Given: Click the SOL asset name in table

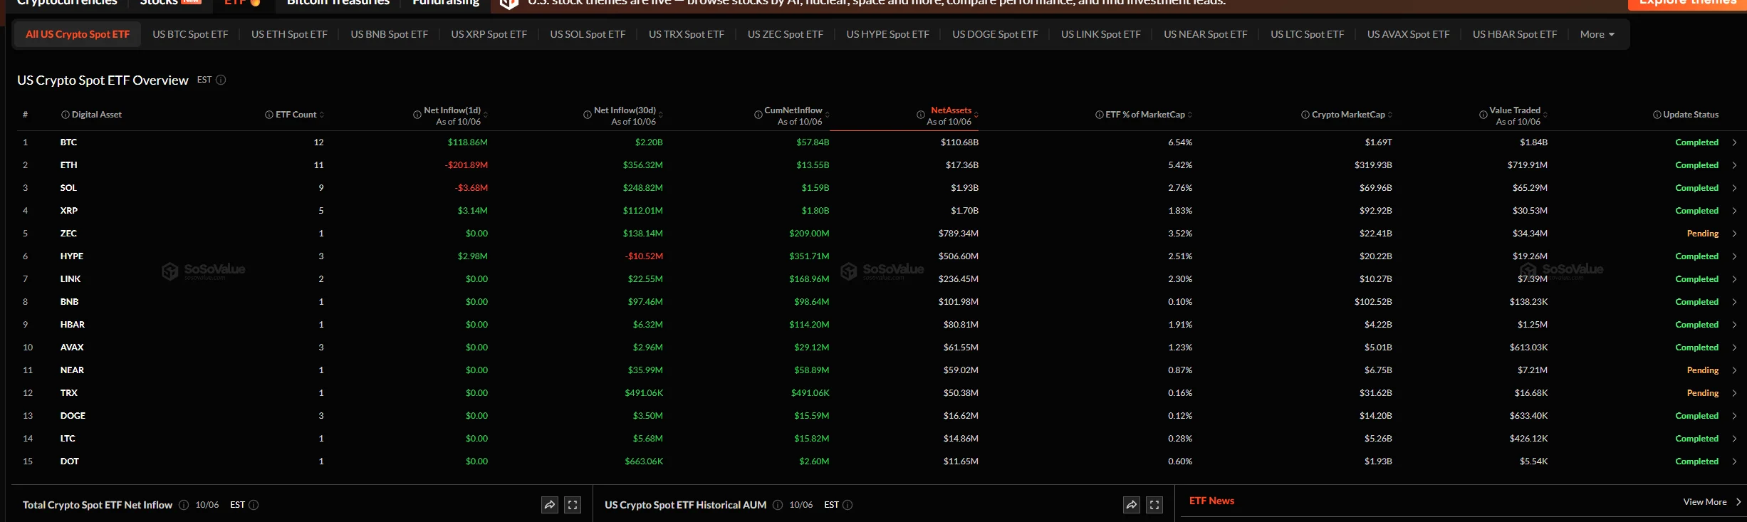Looking at the screenshot, I should coord(68,188).
